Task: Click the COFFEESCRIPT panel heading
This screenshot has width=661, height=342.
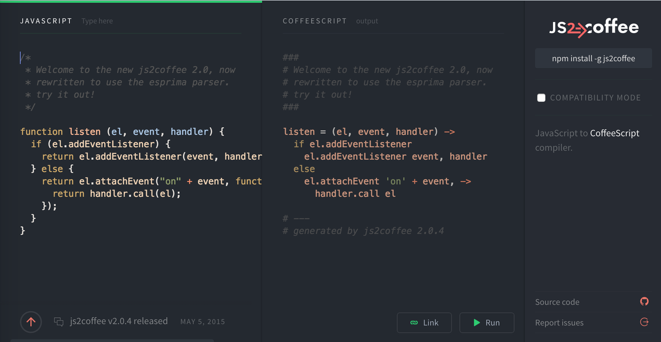Action: 315,21
